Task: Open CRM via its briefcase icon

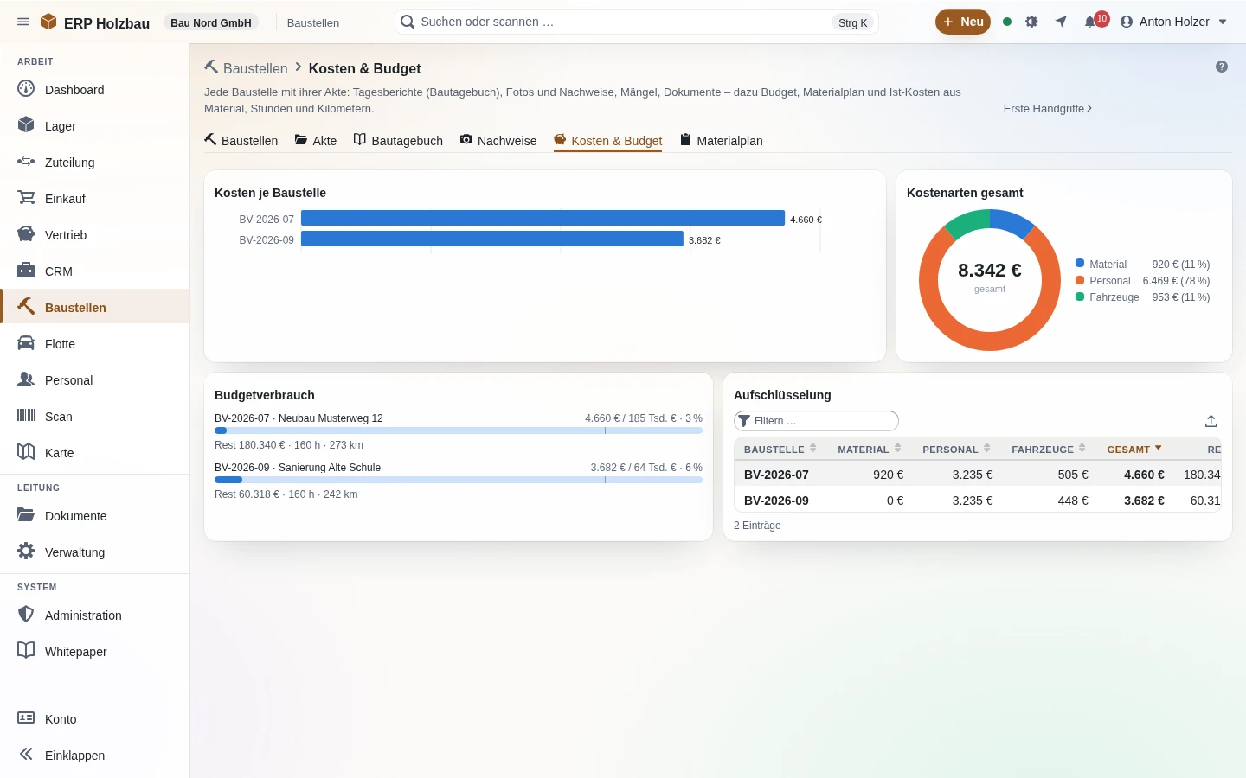Action: coord(26,271)
